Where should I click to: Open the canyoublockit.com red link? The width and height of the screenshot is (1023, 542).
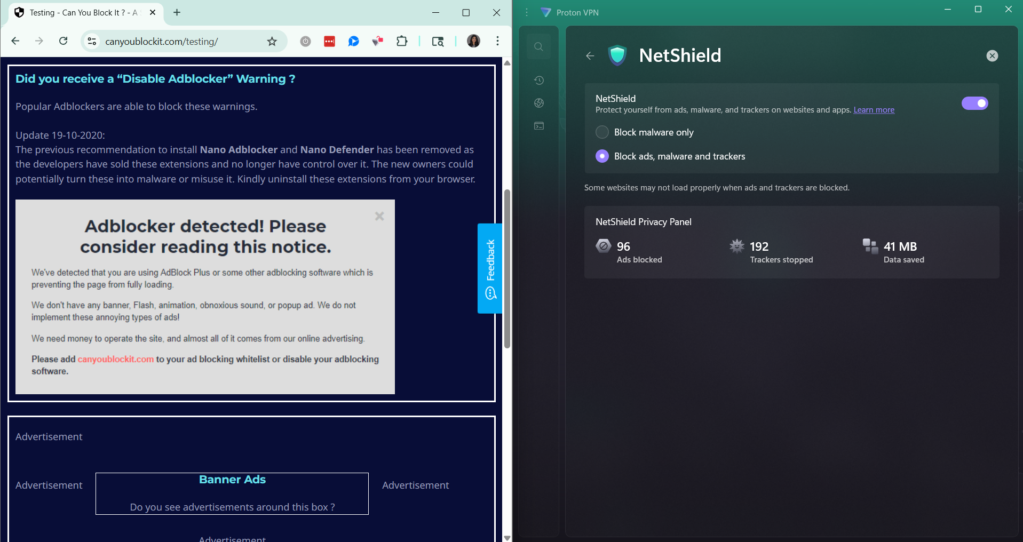tap(116, 359)
